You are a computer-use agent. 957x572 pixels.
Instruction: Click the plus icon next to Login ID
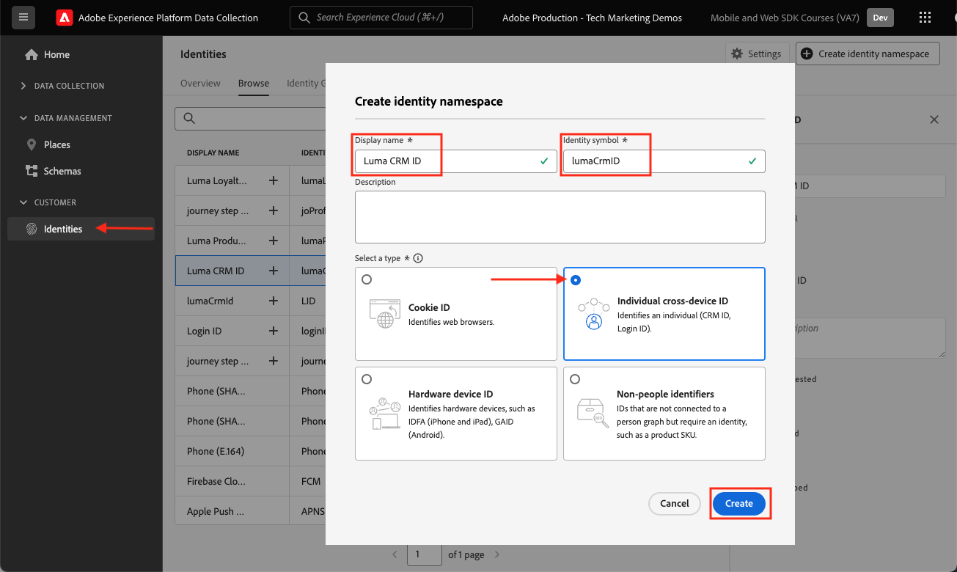click(x=273, y=331)
